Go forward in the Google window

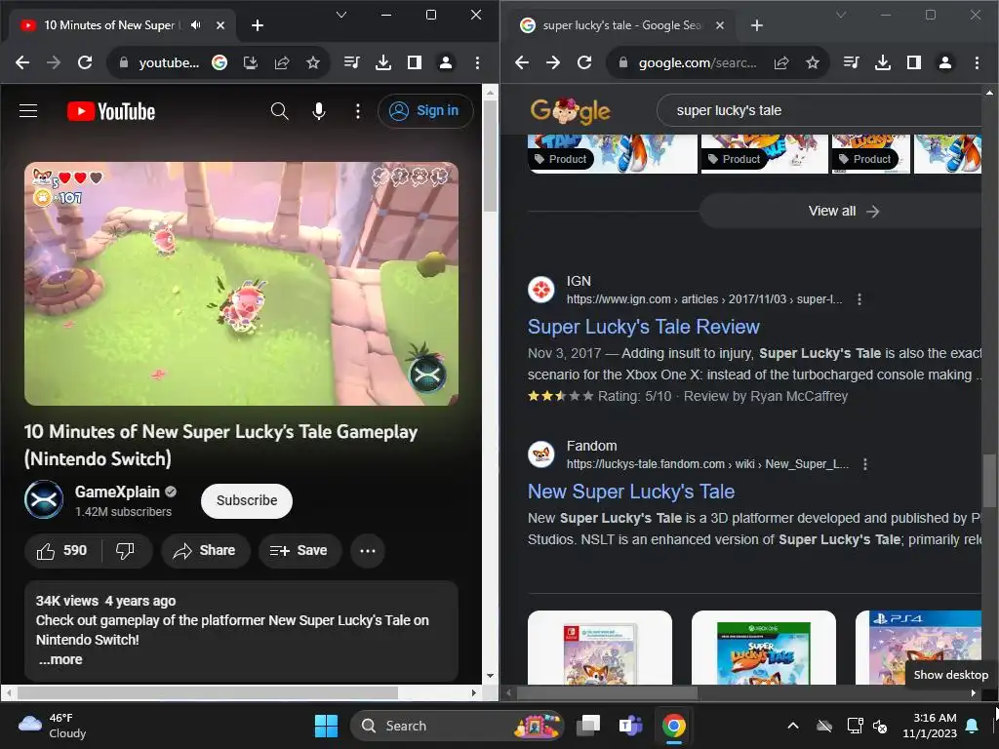coord(553,62)
